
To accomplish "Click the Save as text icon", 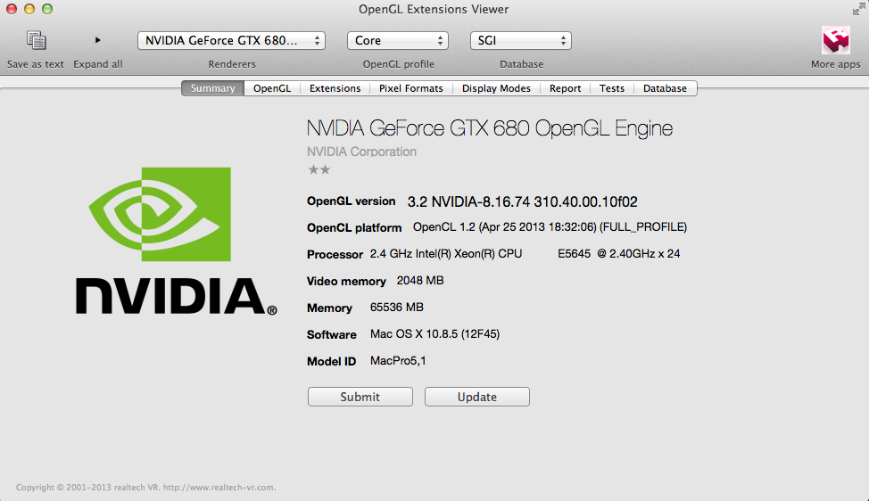I will pyautogui.click(x=36, y=40).
